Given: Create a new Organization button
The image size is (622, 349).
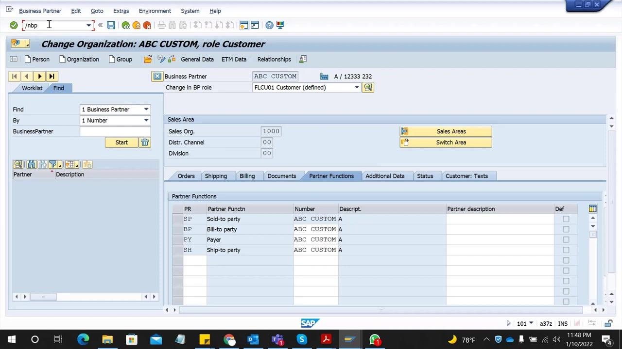Looking at the screenshot, I should (x=79, y=59).
